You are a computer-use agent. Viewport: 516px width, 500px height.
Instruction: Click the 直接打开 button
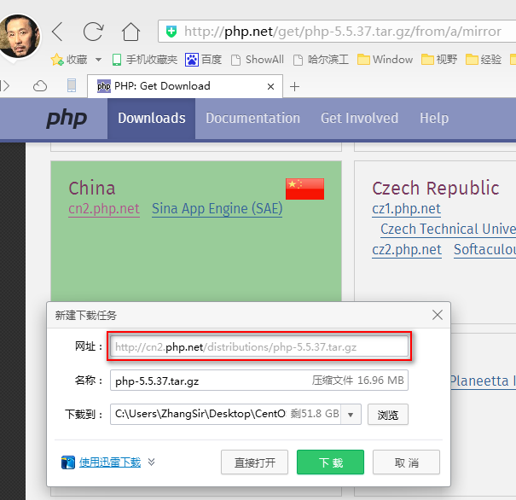pyautogui.click(x=255, y=462)
